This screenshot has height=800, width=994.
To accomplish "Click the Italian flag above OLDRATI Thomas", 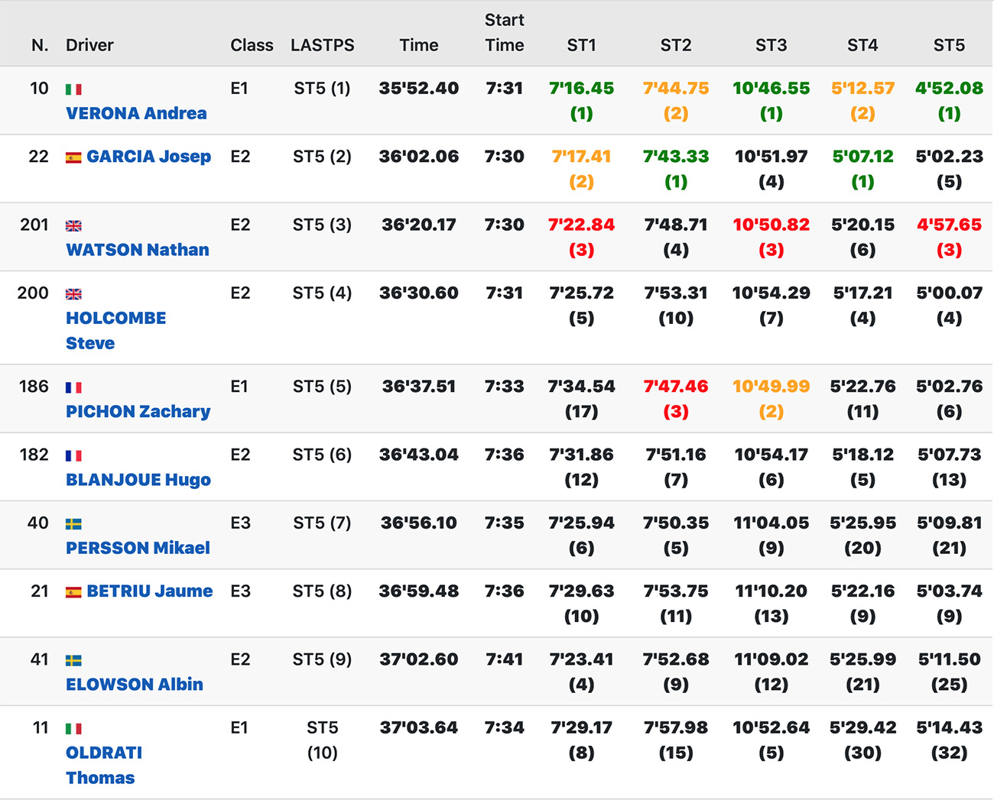I will tap(73, 729).
